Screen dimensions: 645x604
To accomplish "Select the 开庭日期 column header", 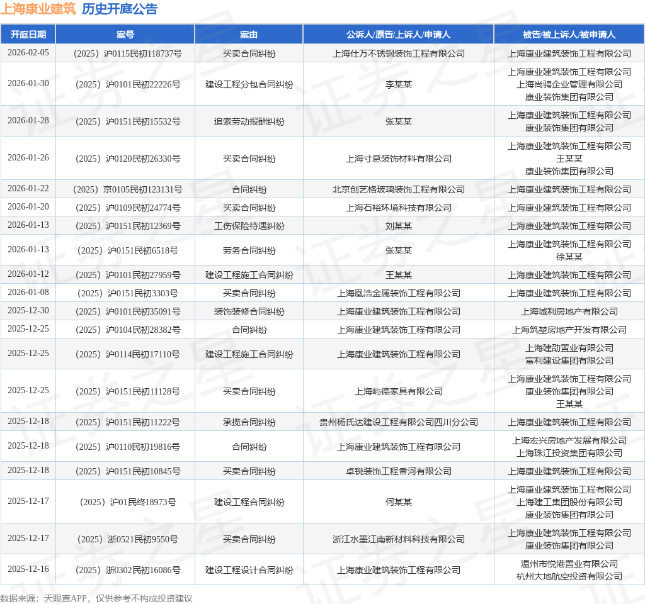I will [28, 35].
